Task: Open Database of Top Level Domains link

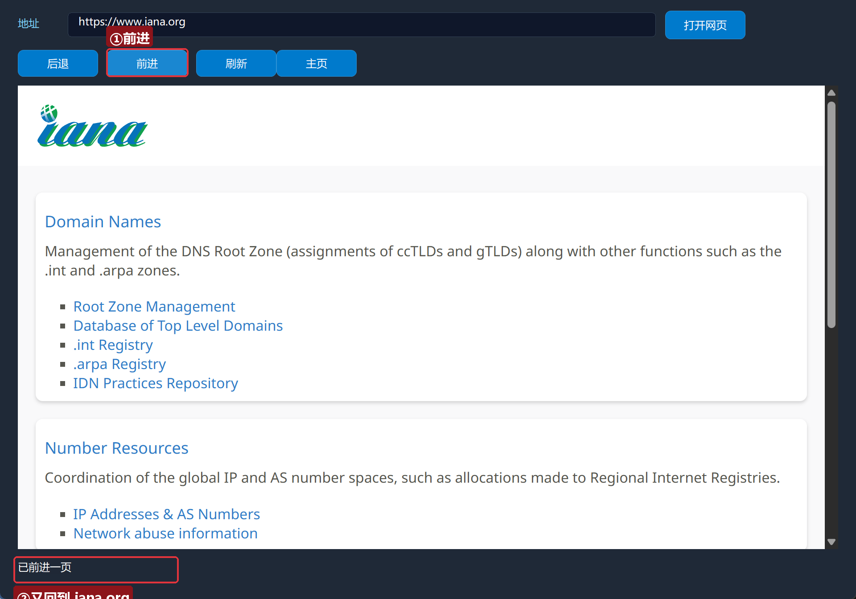Action: [x=178, y=326]
